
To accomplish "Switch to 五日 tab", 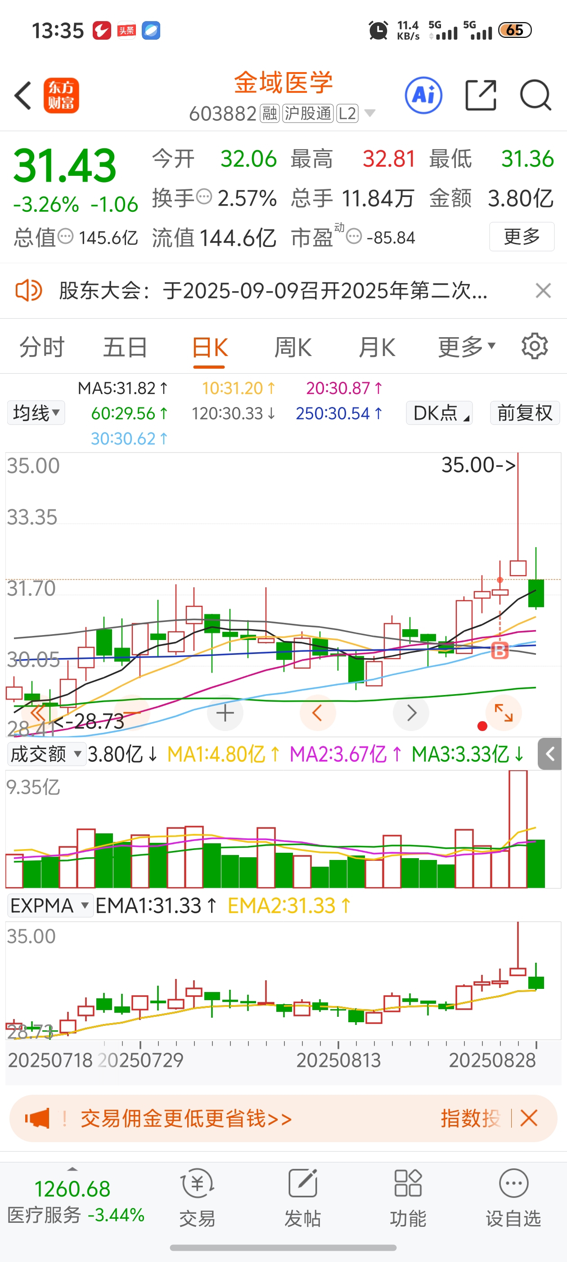I will point(125,348).
